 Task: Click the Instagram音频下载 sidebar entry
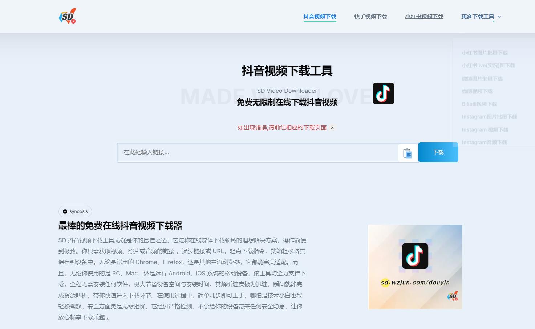[x=485, y=142]
